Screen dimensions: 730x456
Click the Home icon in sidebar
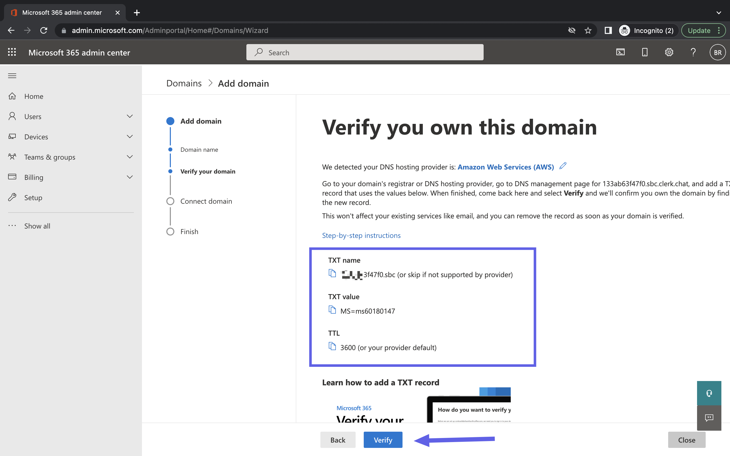(x=12, y=96)
